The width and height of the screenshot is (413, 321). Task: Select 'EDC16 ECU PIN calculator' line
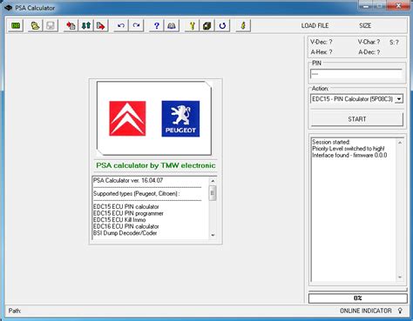pyautogui.click(x=126, y=226)
